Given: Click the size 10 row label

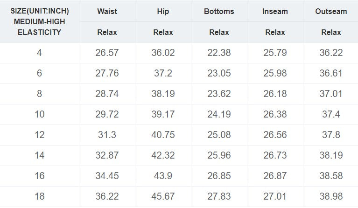Looking at the screenshot, I should click(39, 114).
